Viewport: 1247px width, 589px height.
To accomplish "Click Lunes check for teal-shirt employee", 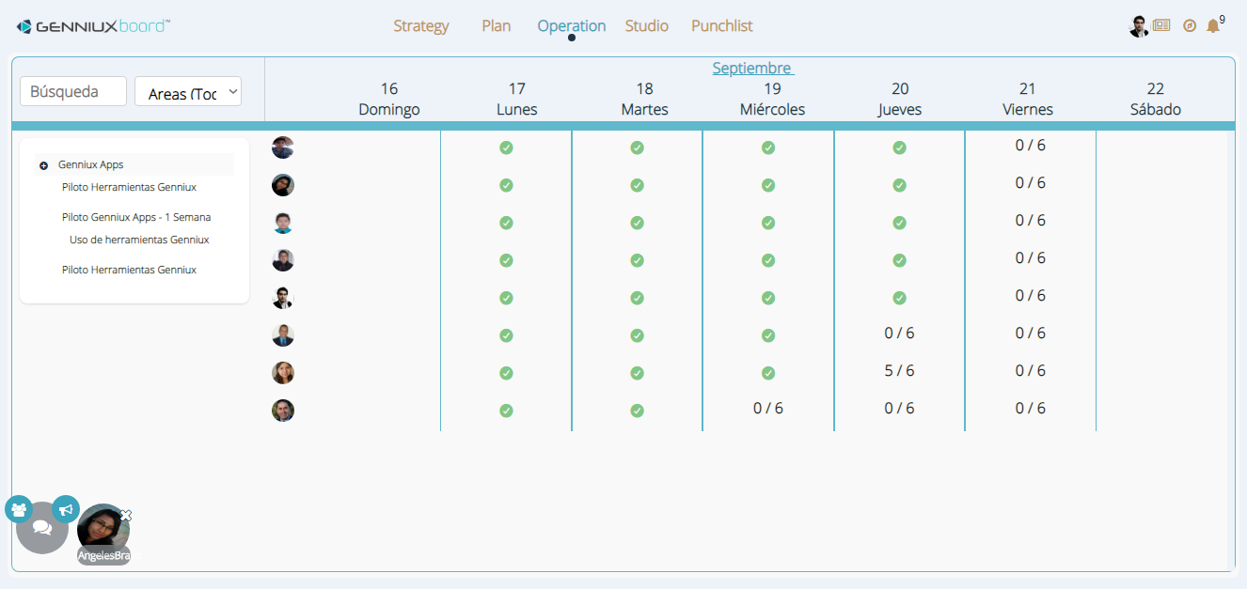I will click(x=506, y=223).
